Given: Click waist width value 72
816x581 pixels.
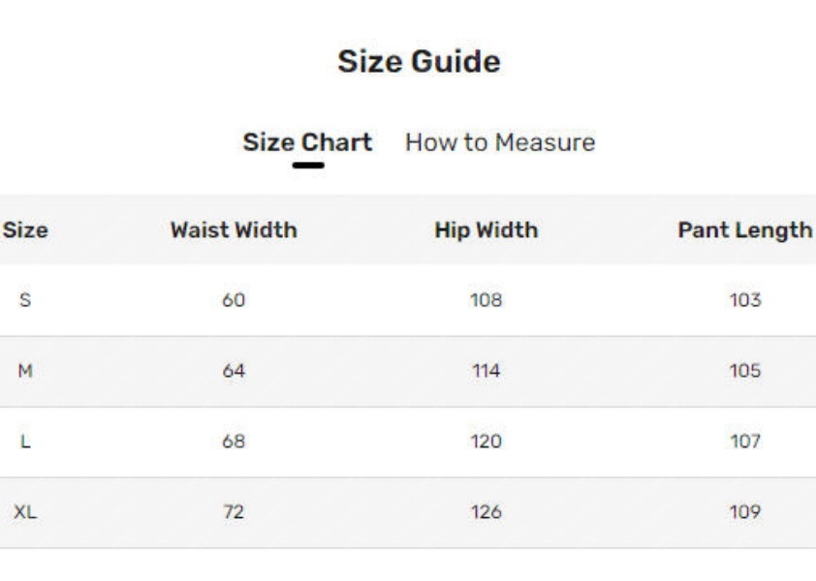Looking at the screenshot, I should [234, 513].
